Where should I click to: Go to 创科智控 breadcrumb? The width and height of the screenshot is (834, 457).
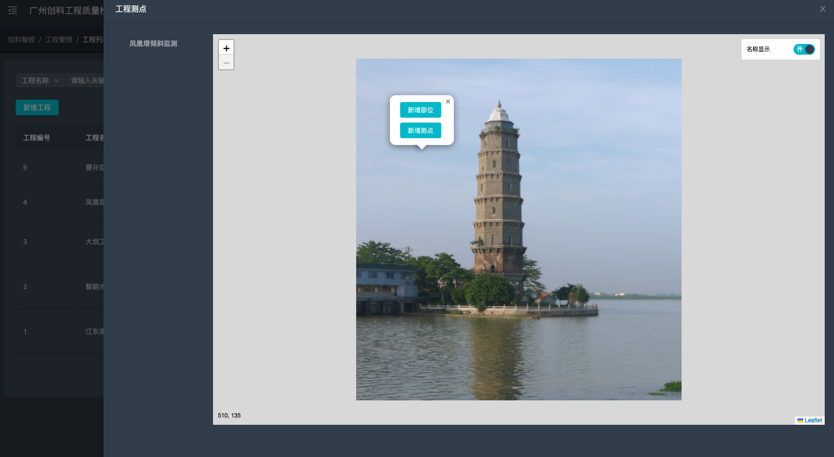pos(21,40)
